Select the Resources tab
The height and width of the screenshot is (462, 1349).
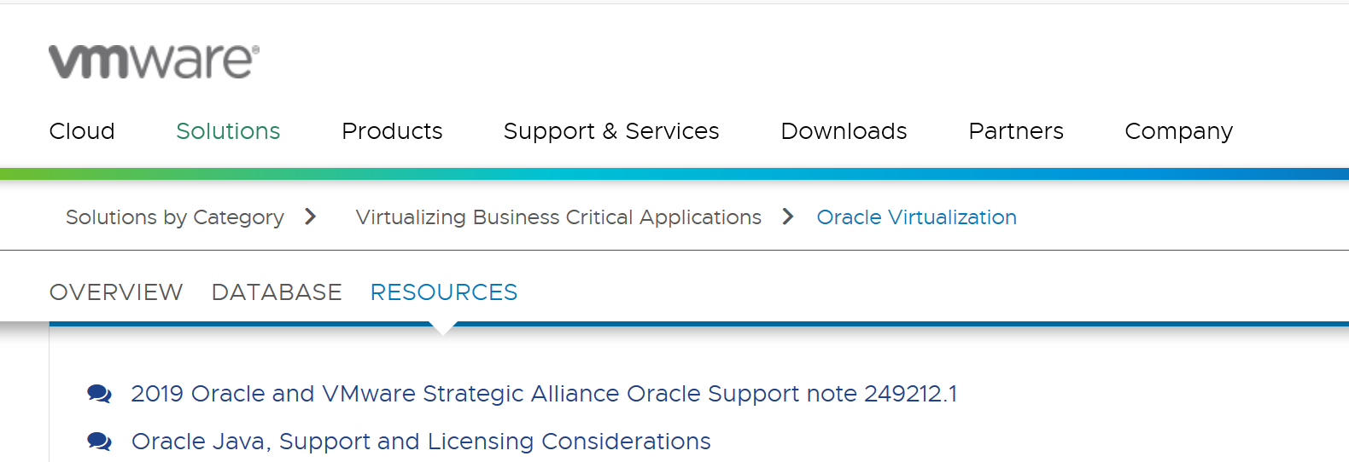(444, 292)
